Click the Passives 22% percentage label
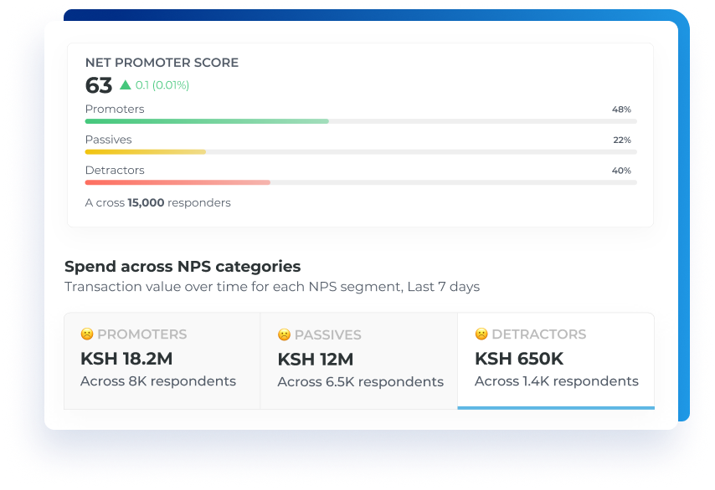The height and width of the screenshot is (490, 715). point(621,140)
